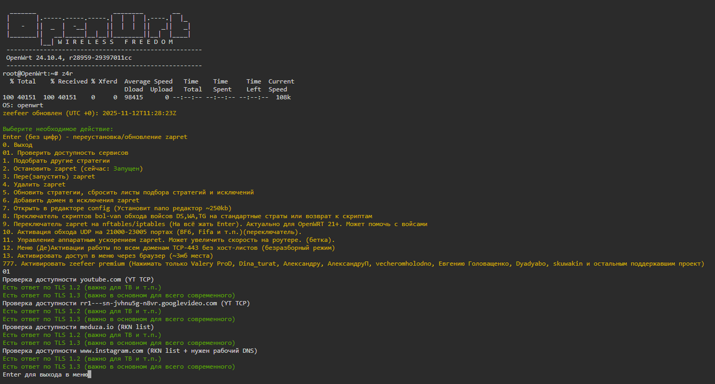This screenshot has height=384, width=715.
Task: Select '6. Добавить домен в исключения' line
Action: pyautogui.click(x=71, y=200)
